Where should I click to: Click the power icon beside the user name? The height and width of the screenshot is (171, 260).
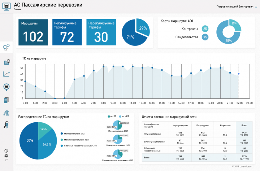click(x=256, y=6)
